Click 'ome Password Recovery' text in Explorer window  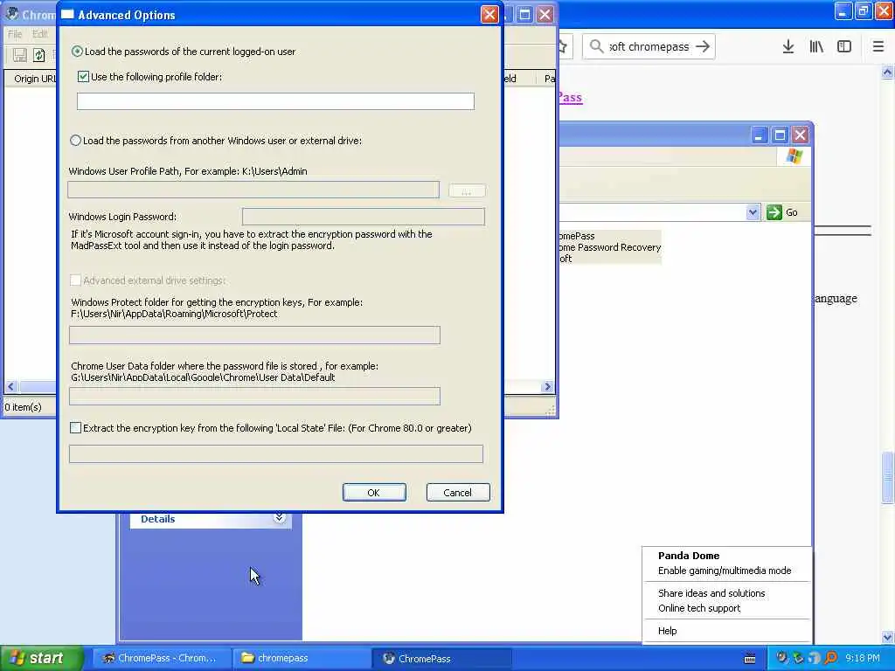(x=609, y=247)
